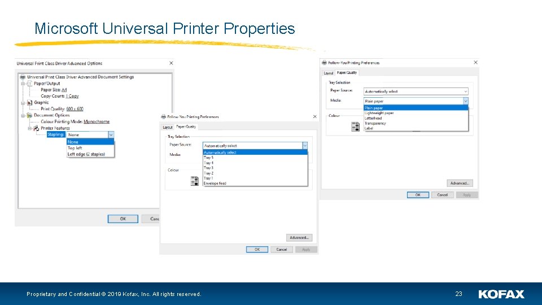The image size is (542, 305).
Task: Switch to Layout tab in the right window
Action: click(x=329, y=73)
